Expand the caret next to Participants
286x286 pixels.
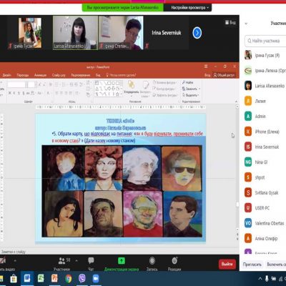click(77, 260)
